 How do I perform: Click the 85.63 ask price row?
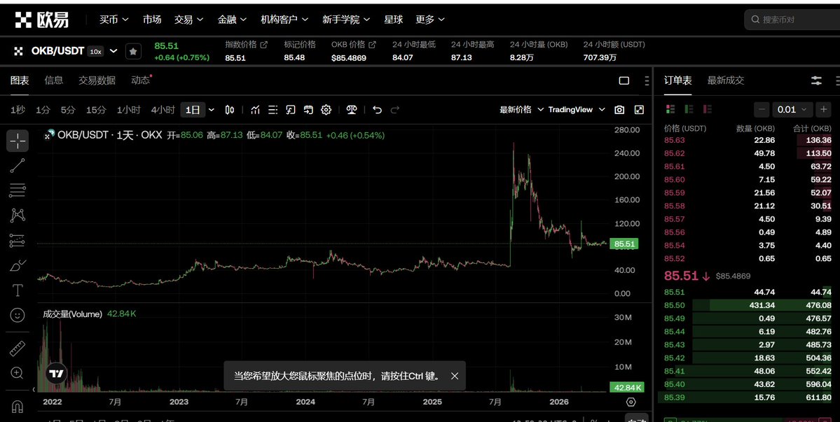point(747,140)
